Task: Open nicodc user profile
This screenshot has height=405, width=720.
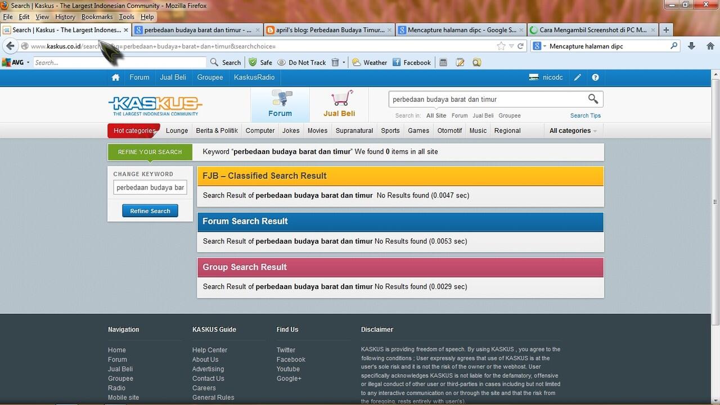Action: click(x=546, y=78)
